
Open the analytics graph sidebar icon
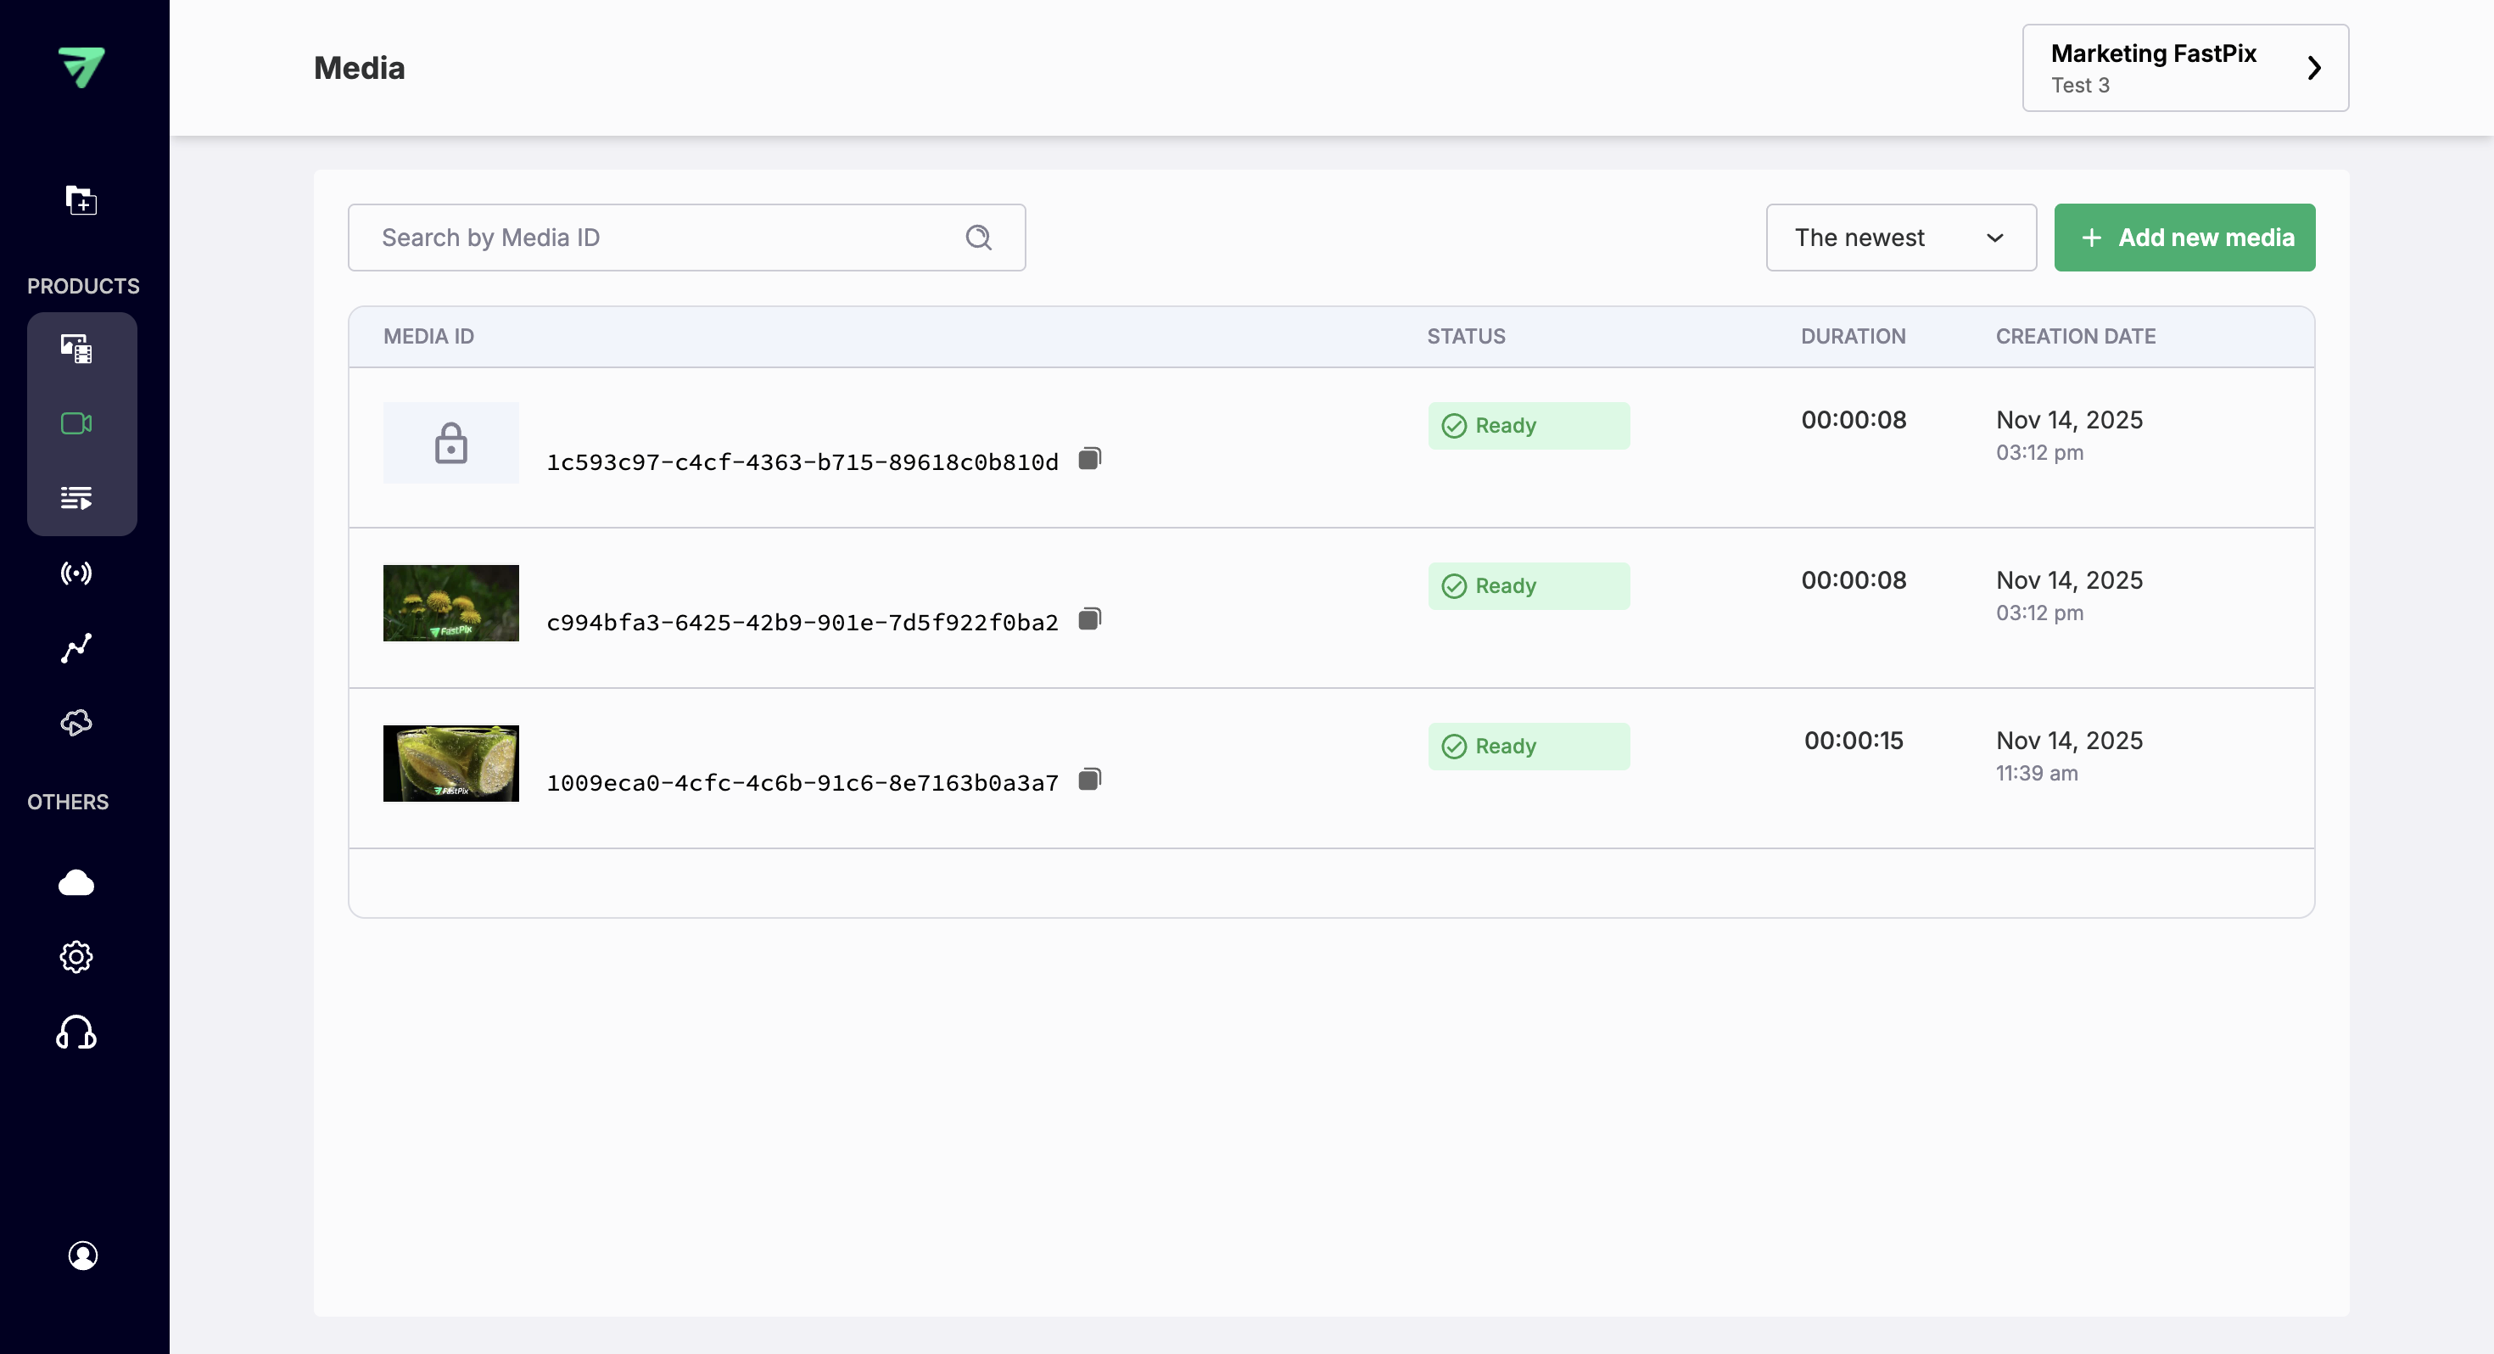[x=76, y=648]
